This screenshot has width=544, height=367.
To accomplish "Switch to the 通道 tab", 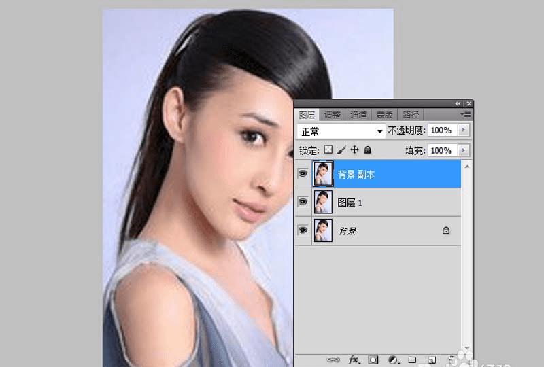I will (358, 114).
